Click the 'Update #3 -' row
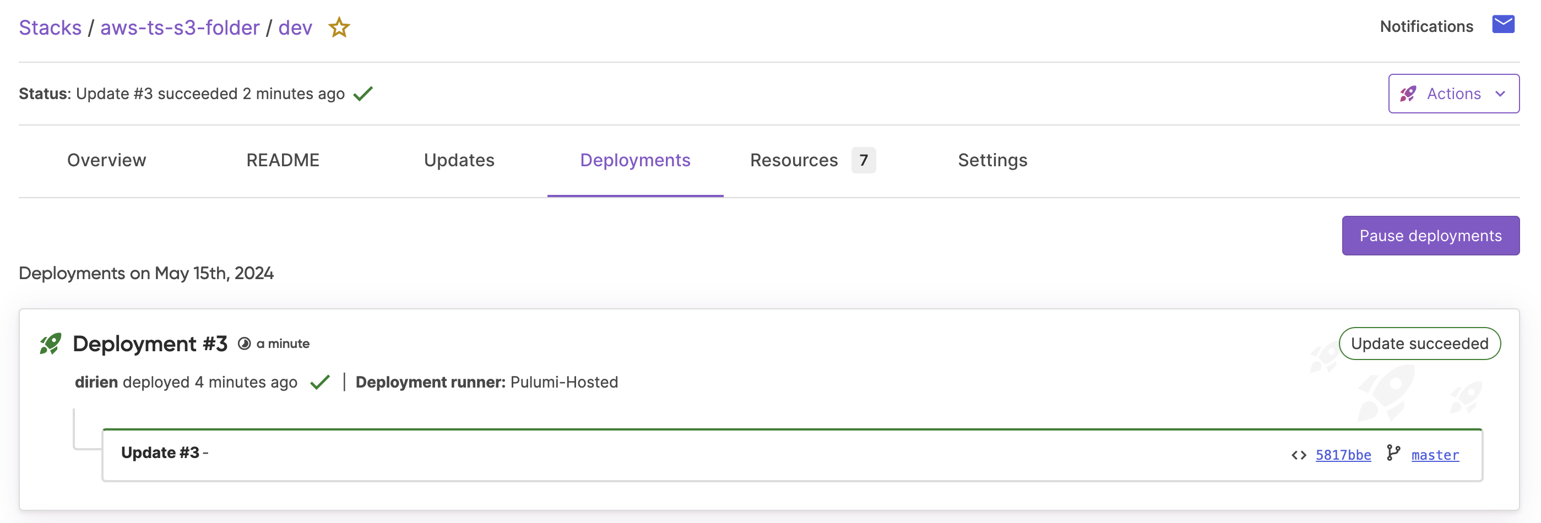Image resolution: width=1541 pixels, height=523 pixels. click(x=792, y=455)
